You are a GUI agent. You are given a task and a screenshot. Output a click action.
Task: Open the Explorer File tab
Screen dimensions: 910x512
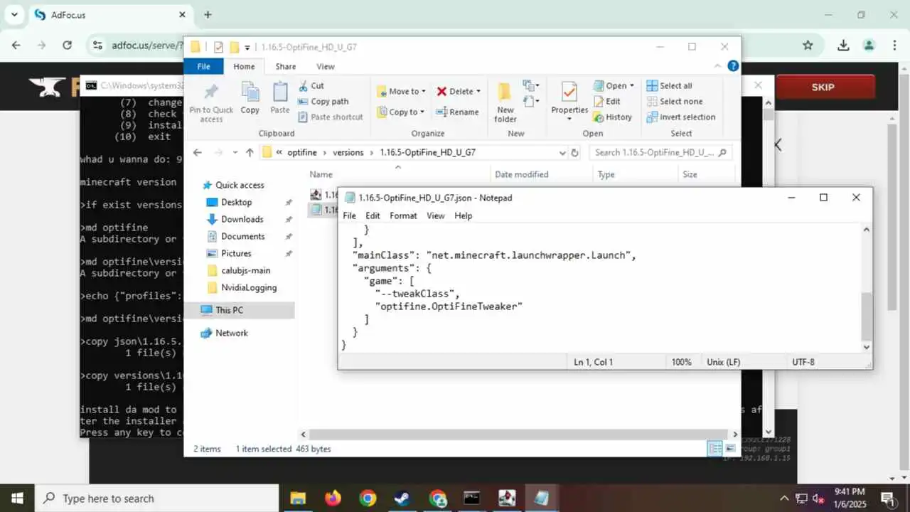click(x=203, y=66)
